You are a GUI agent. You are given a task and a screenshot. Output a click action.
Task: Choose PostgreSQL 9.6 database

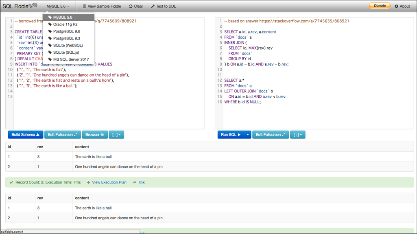click(x=69, y=31)
